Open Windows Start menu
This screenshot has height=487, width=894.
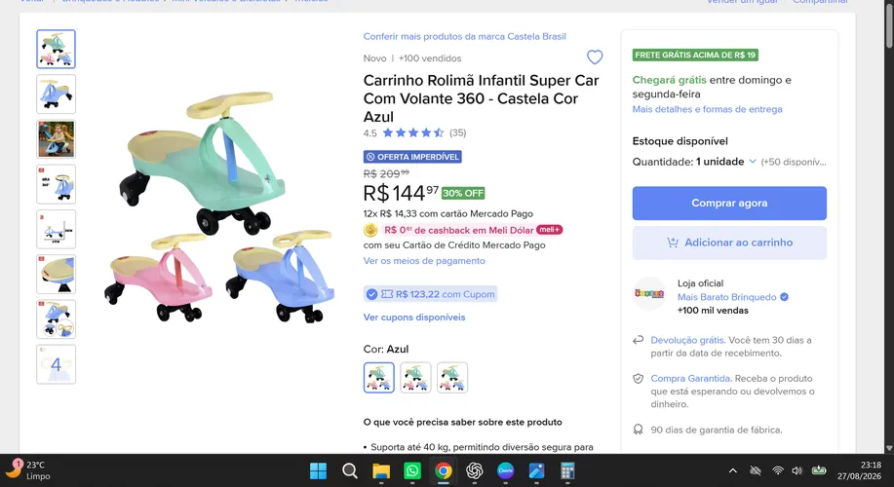[x=318, y=471]
